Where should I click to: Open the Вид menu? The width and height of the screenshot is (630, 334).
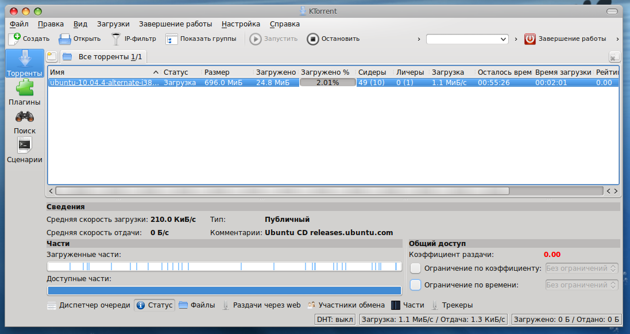coord(80,24)
